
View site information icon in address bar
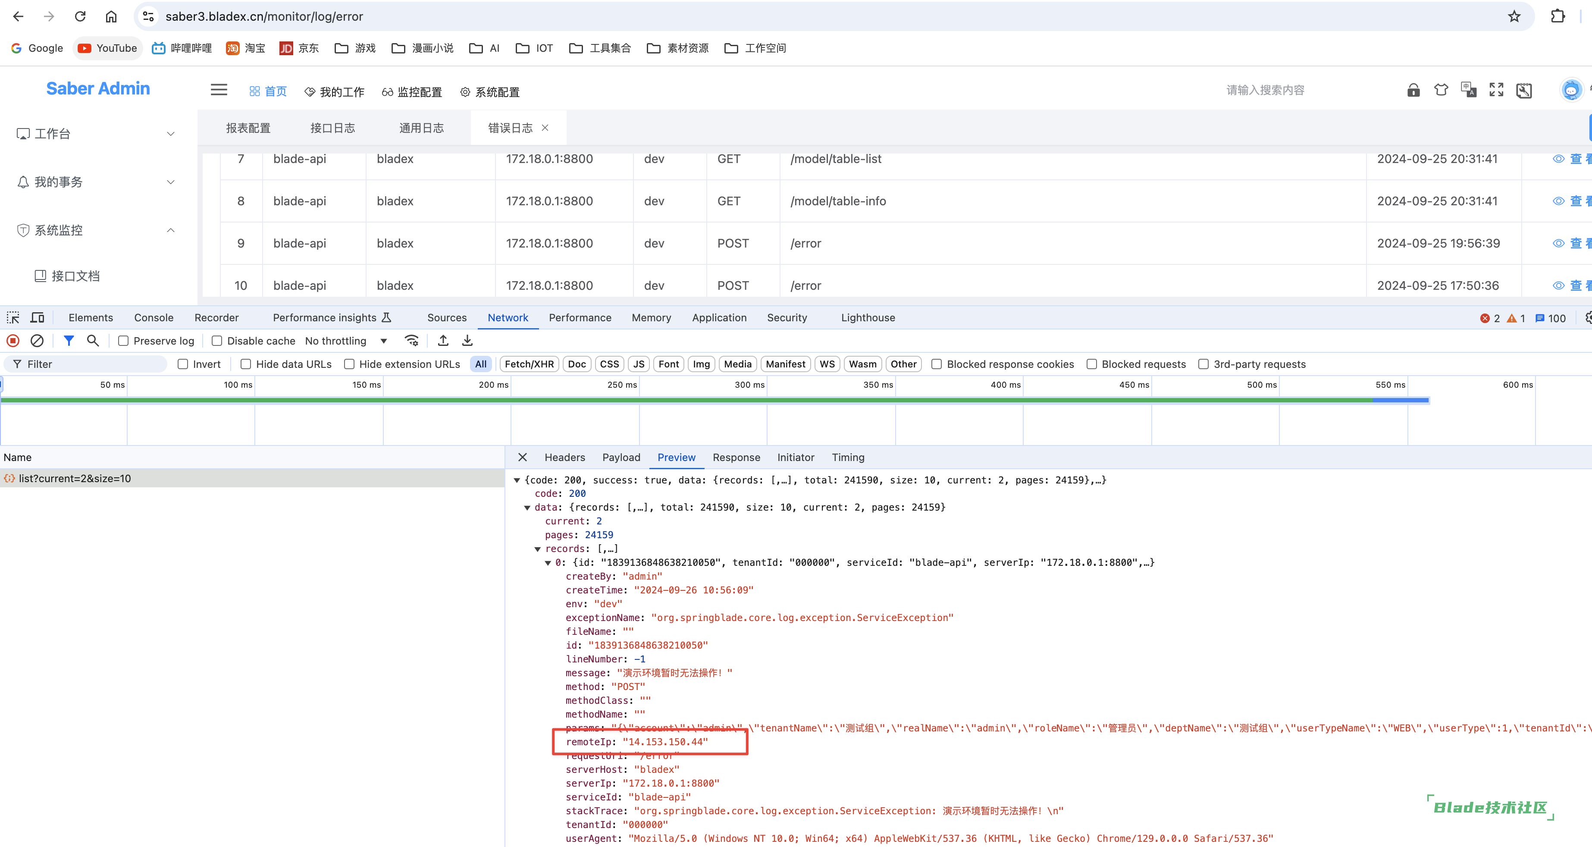pyautogui.click(x=148, y=17)
